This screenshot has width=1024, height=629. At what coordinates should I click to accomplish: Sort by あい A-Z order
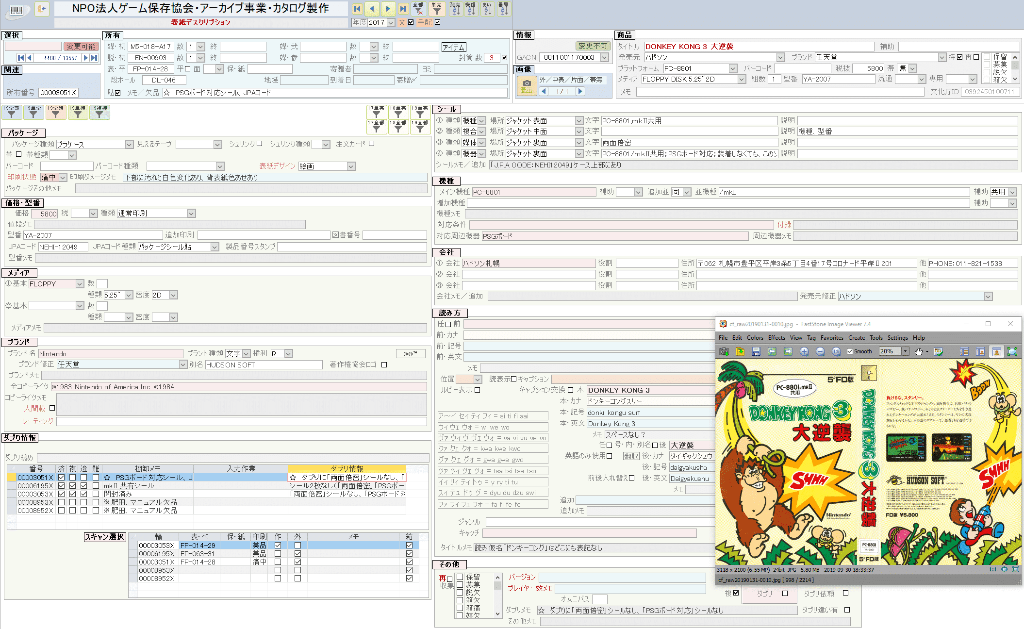487,8
